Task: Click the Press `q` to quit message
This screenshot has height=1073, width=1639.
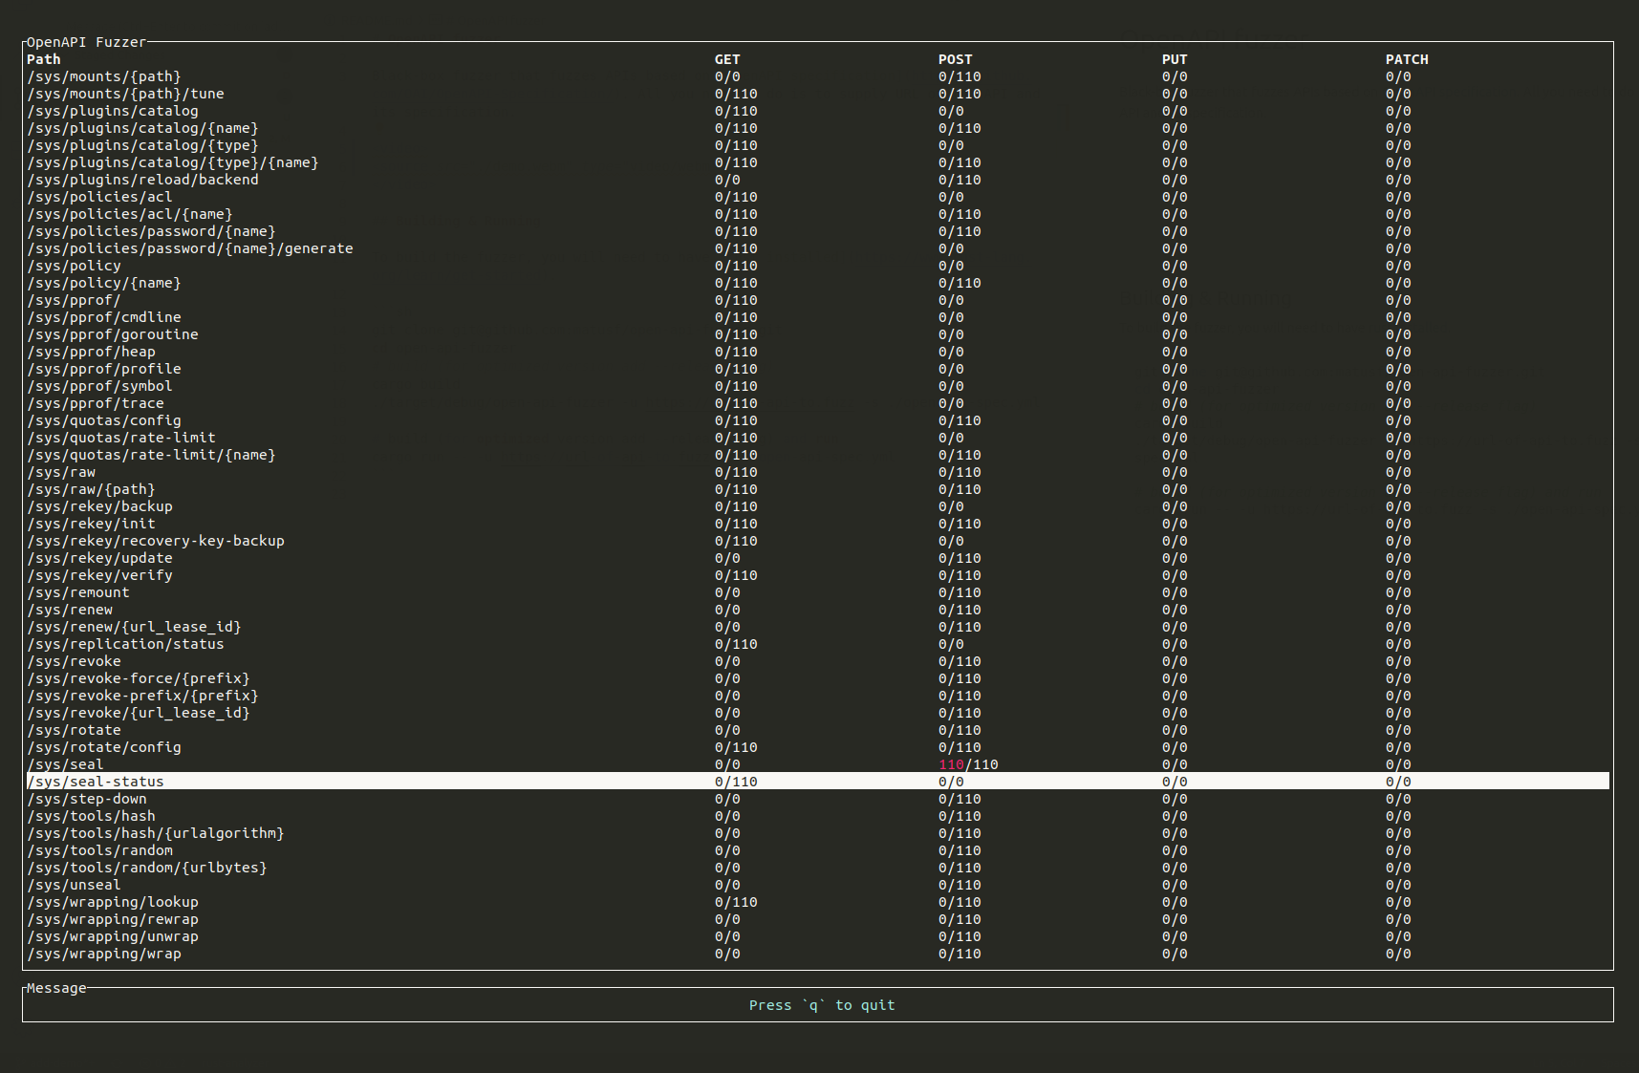Action: (x=822, y=1005)
